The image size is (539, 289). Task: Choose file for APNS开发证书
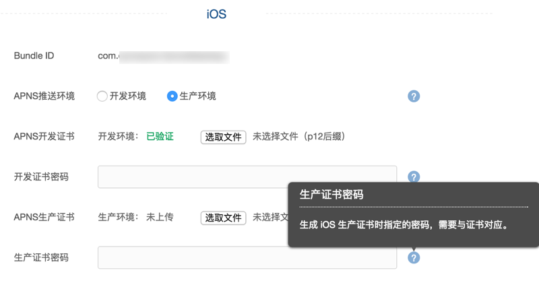[x=223, y=137]
